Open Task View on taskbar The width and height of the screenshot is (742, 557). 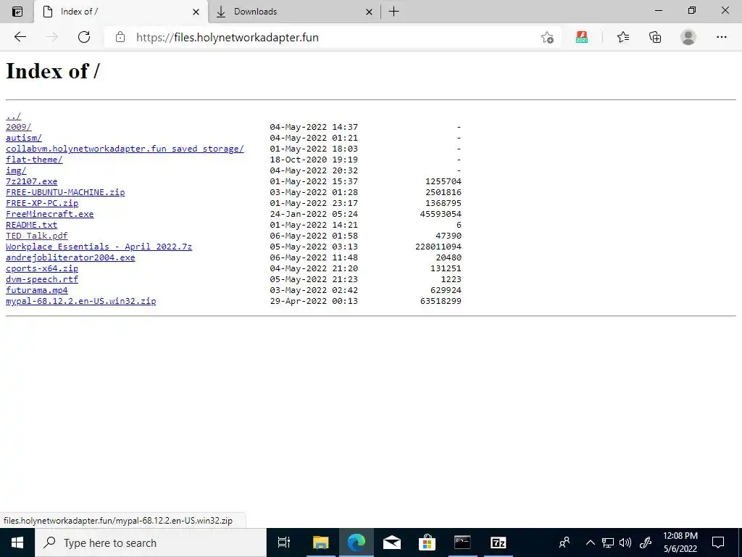coord(284,542)
